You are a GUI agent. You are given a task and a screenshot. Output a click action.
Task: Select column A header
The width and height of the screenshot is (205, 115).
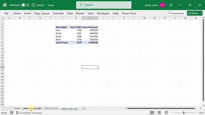tap(9, 18)
